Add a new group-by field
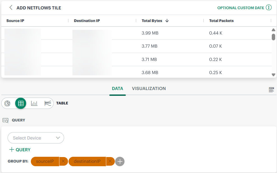 coord(120,161)
